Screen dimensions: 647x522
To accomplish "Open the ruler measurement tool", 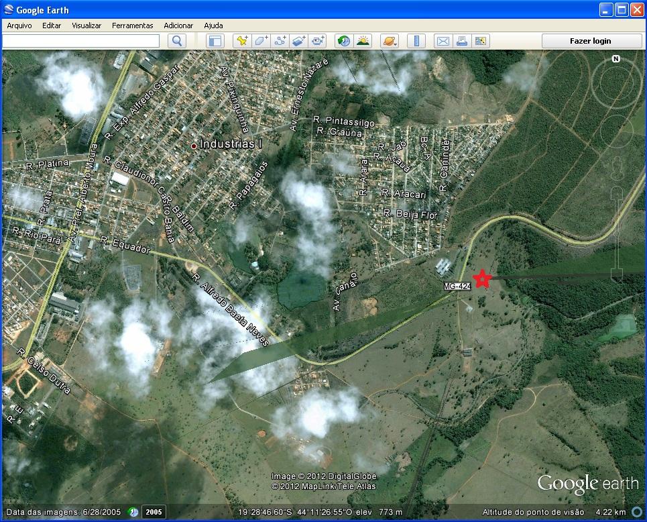I will point(416,41).
